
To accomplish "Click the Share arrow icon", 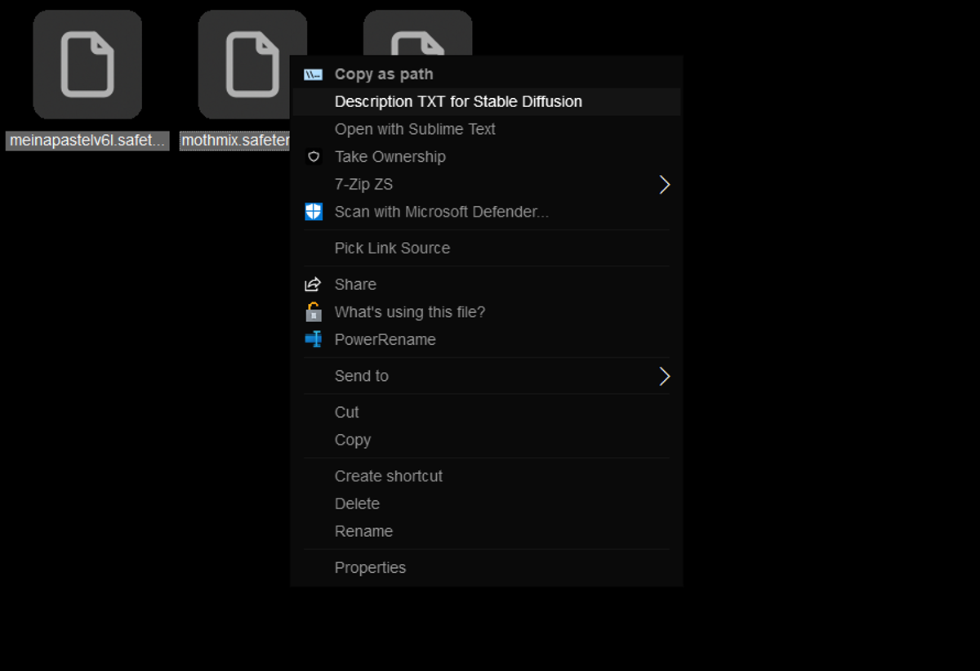I will (314, 284).
